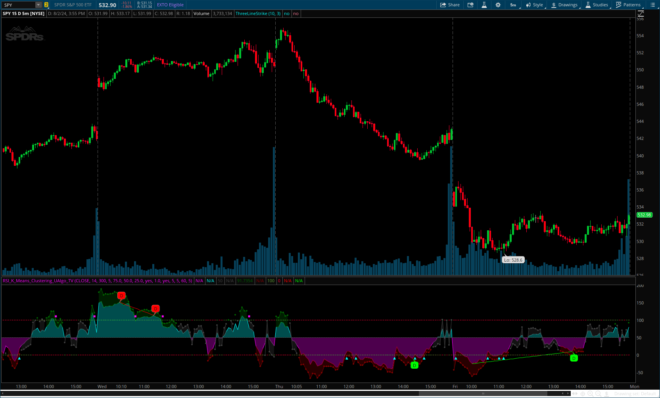
Task: Open the Style menu
Action: tap(535, 5)
